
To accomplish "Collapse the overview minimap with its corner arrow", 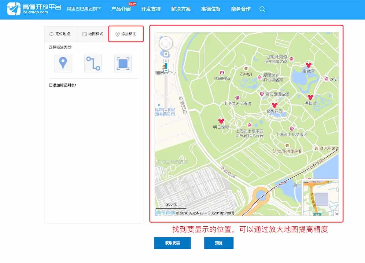I will pyautogui.click(x=336, y=214).
